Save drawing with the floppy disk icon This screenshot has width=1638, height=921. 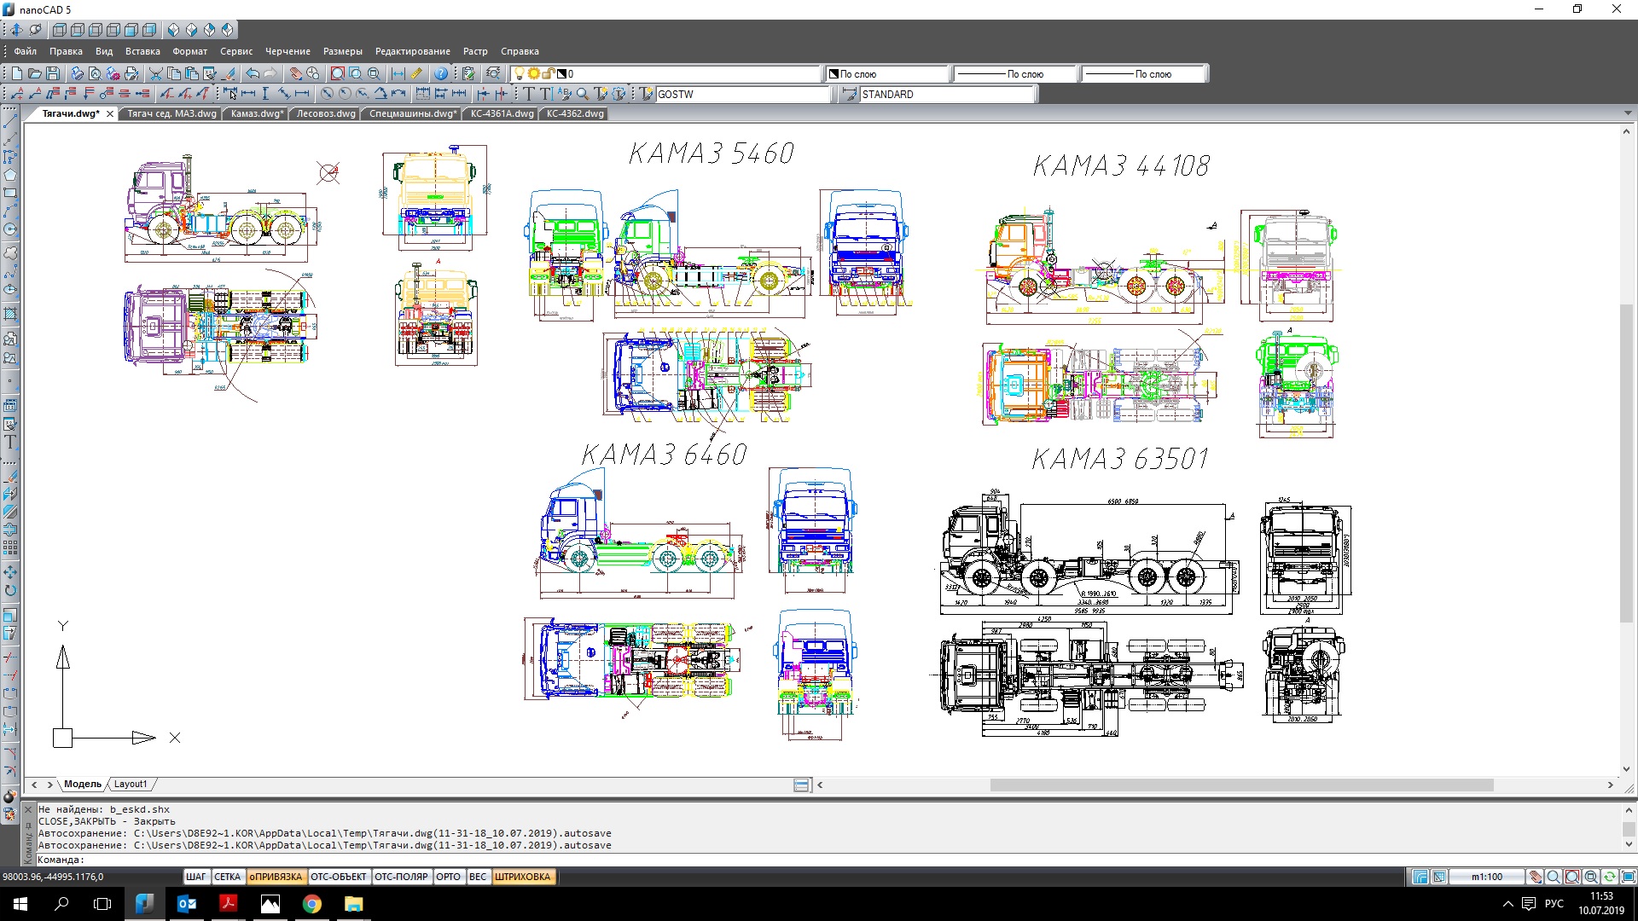point(53,73)
